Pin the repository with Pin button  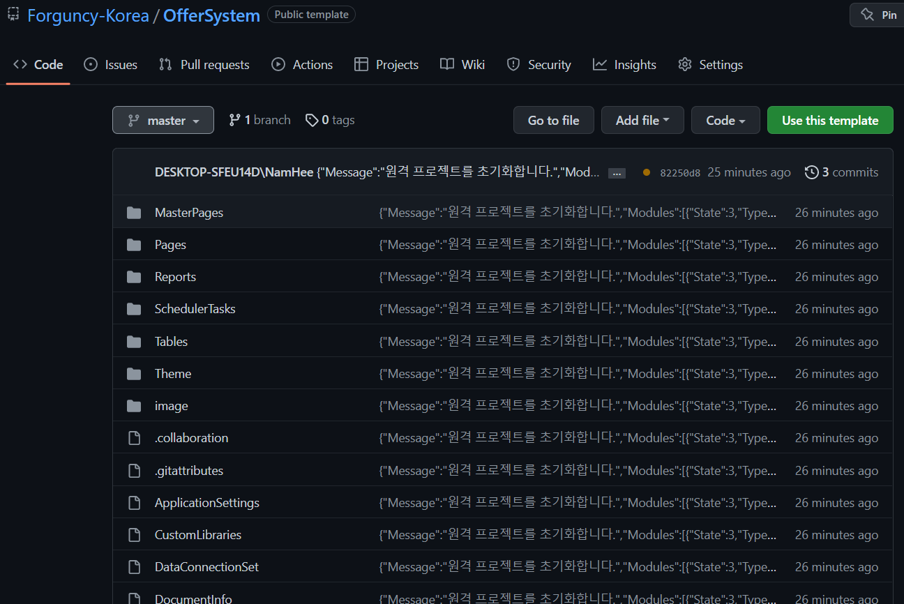coord(880,15)
